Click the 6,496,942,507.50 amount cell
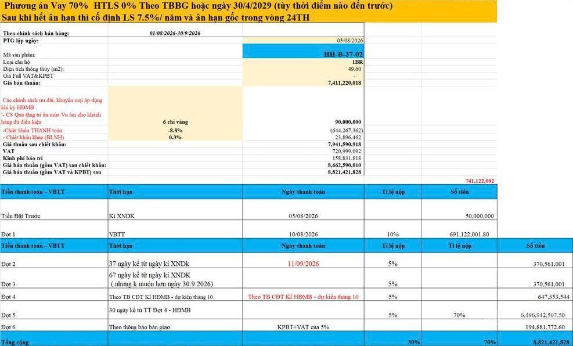Viewport: 573px width, 346px height. pos(535,315)
